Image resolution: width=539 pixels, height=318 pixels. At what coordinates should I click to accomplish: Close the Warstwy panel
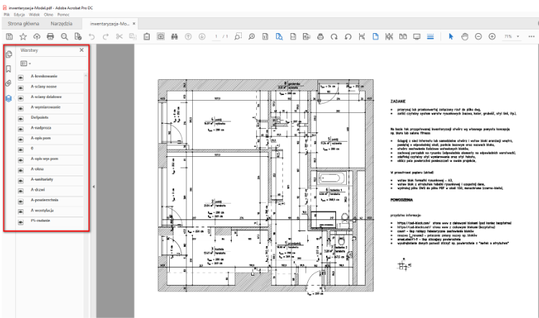point(81,50)
